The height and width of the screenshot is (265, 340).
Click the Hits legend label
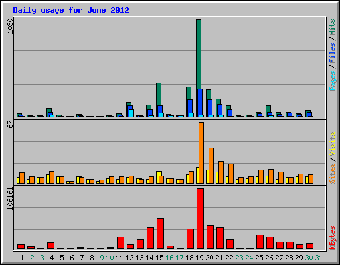(333, 27)
